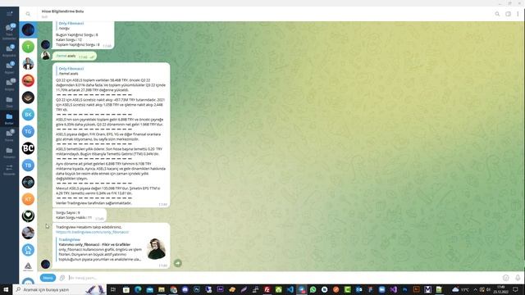Open the bot Menu button
This screenshot has height=295, width=525.
point(48,278)
